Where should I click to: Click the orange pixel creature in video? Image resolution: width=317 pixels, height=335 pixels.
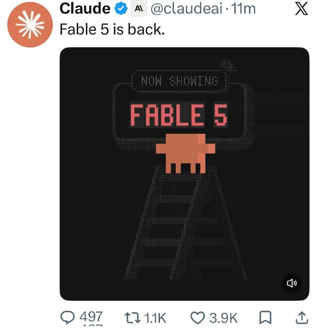pyautogui.click(x=185, y=153)
